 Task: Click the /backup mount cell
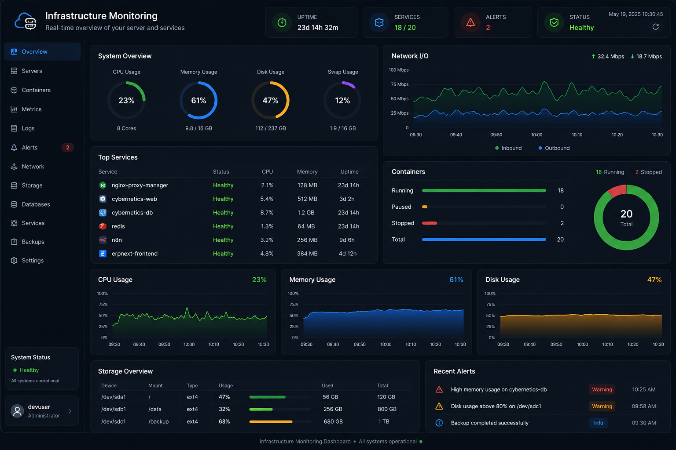click(x=158, y=421)
